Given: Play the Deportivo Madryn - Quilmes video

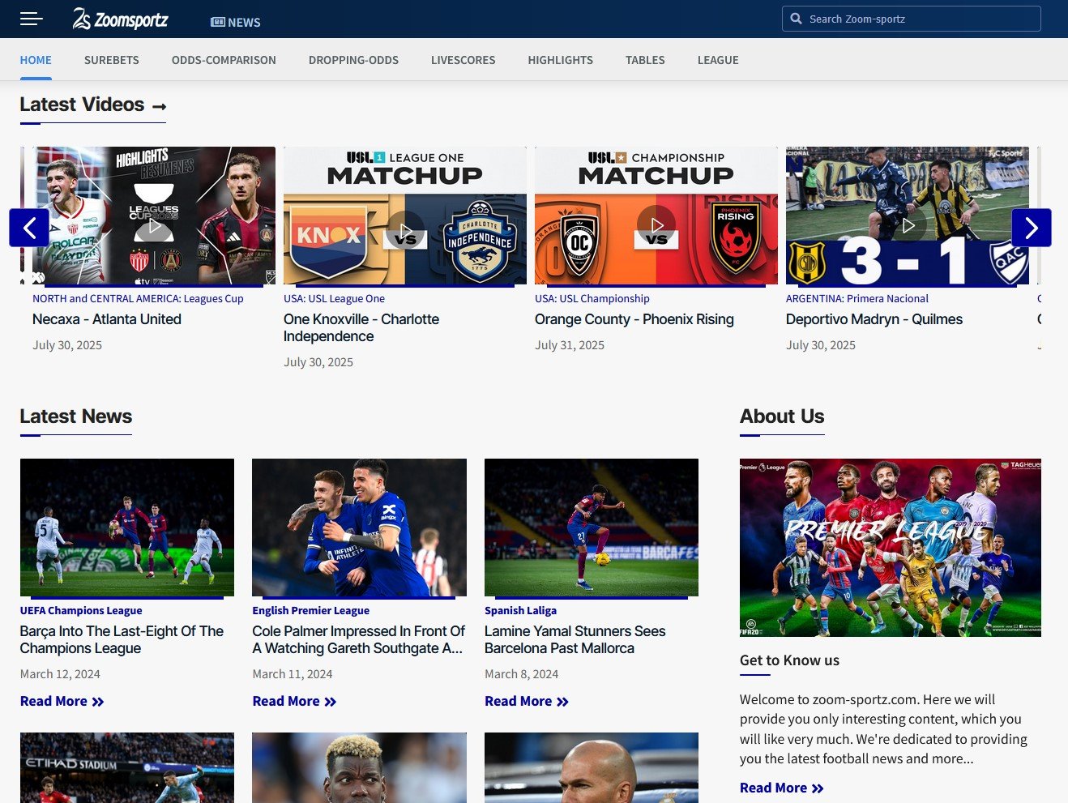Looking at the screenshot, I should [908, 226].
